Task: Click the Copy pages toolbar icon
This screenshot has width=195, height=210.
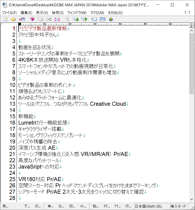Action: [x=40, y=19]
